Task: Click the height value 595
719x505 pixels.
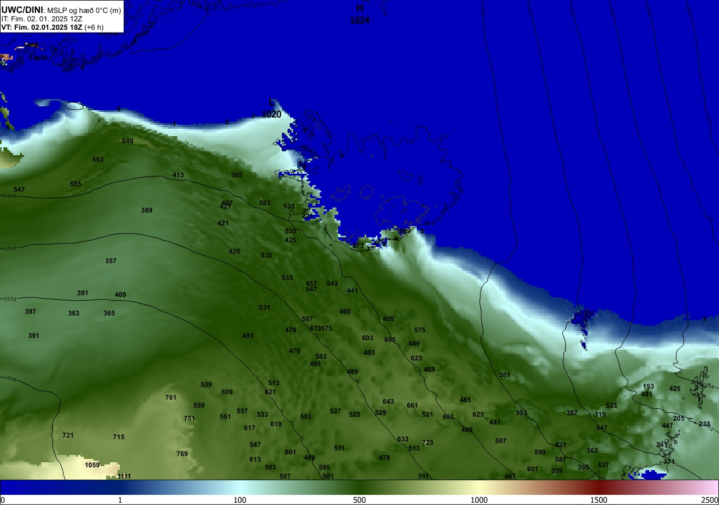Action: coord(324,467)
